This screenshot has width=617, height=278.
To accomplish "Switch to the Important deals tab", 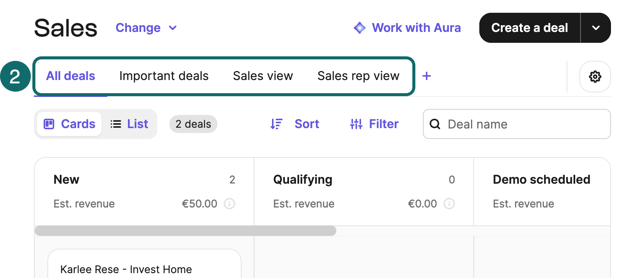I will pyautogui.click(x=164, y=76).
